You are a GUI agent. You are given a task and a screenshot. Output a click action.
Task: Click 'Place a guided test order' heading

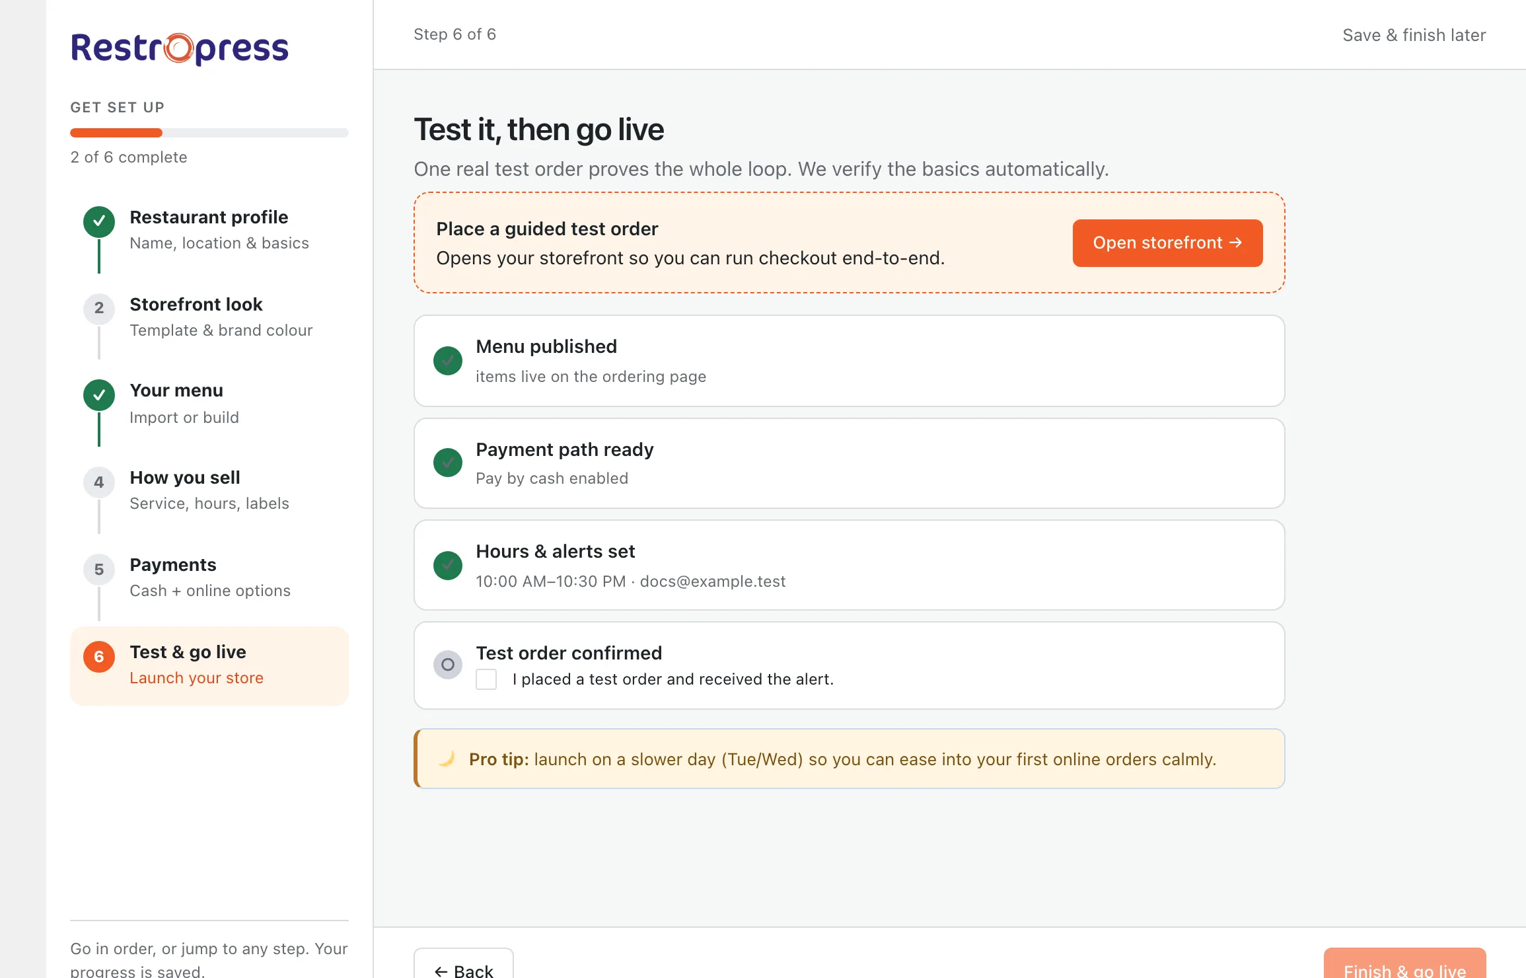click(x=547, y=229)
